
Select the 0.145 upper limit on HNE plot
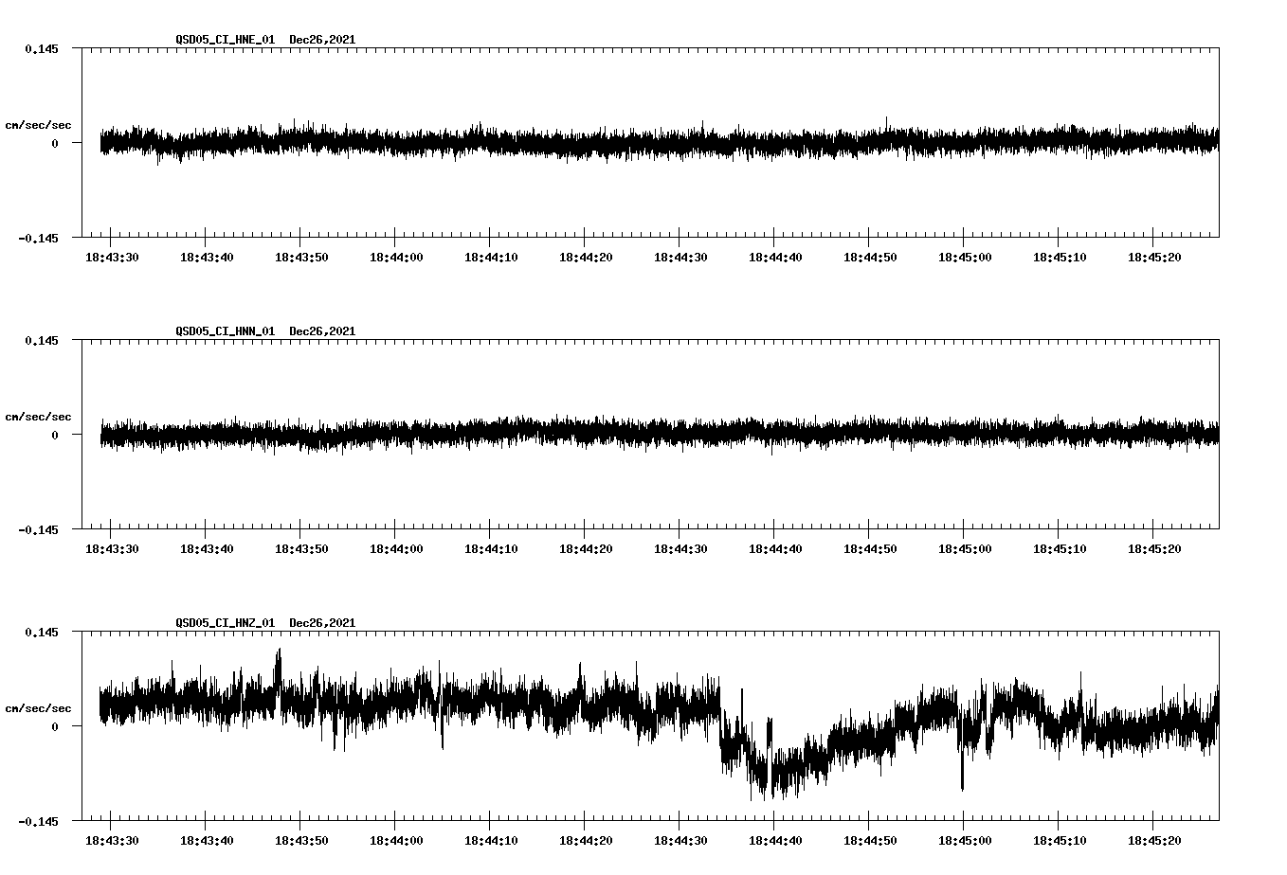[x=41, y=48]
